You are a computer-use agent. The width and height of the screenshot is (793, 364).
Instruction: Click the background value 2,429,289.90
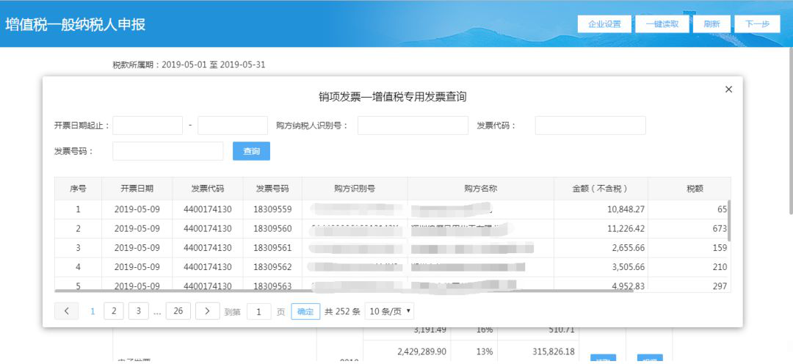click(x=420, y=352)
